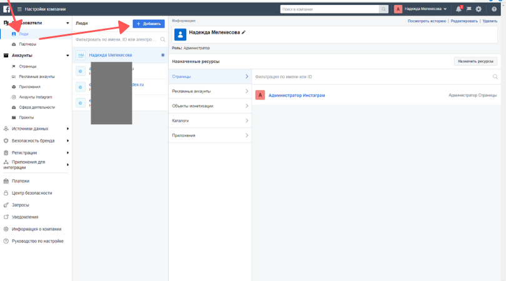The height and width of the screenshot is (281, 506).
Task: Open the settings gear in the top bar
Action: point(479,9)
